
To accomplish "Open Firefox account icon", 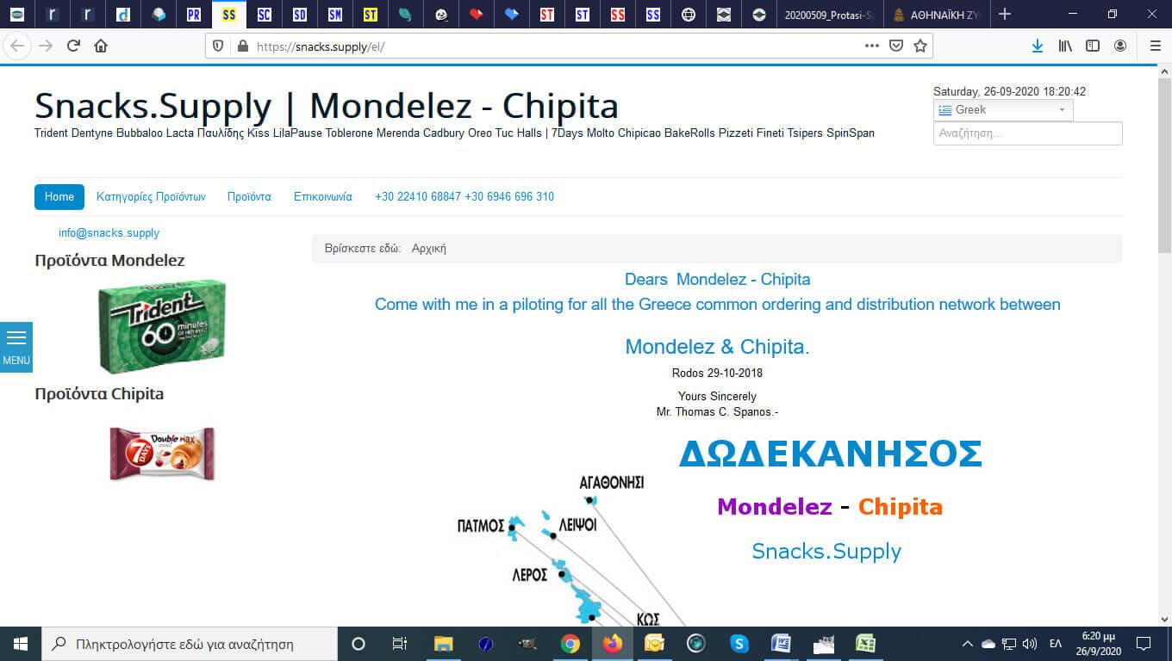I will click(x=1120, y=46).
